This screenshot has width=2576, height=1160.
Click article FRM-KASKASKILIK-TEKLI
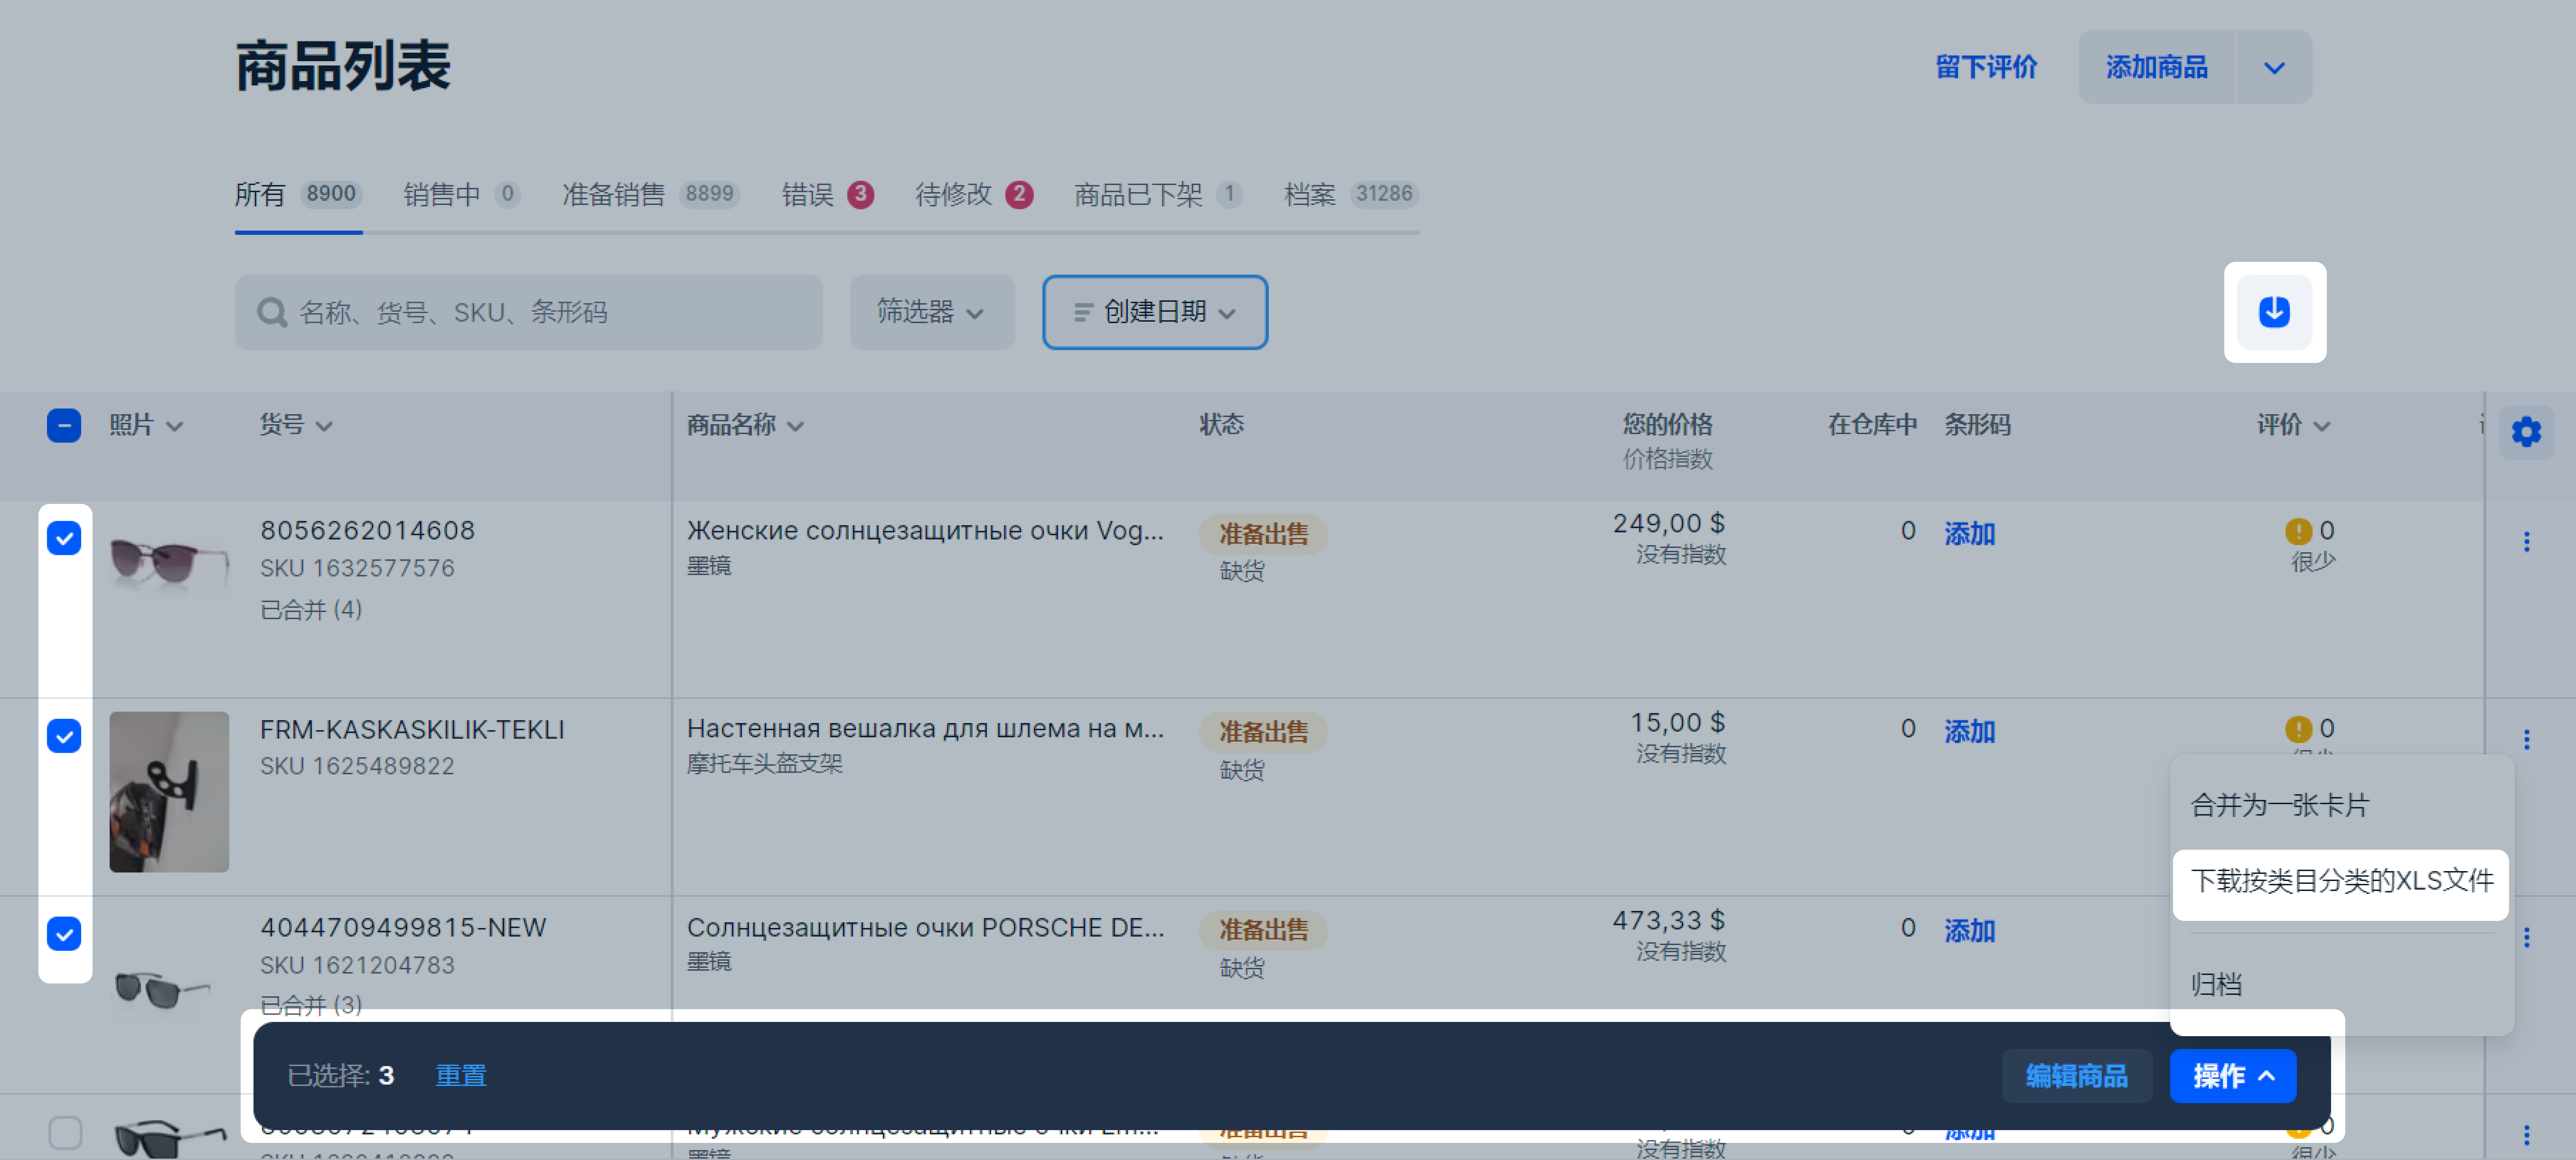412,731
